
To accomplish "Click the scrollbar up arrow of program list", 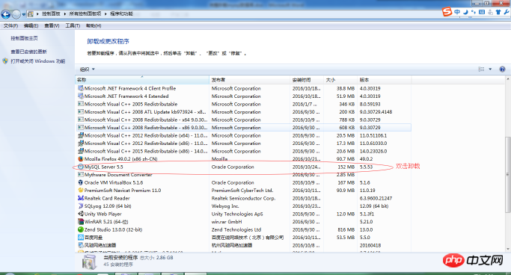I will coord(508,79).
